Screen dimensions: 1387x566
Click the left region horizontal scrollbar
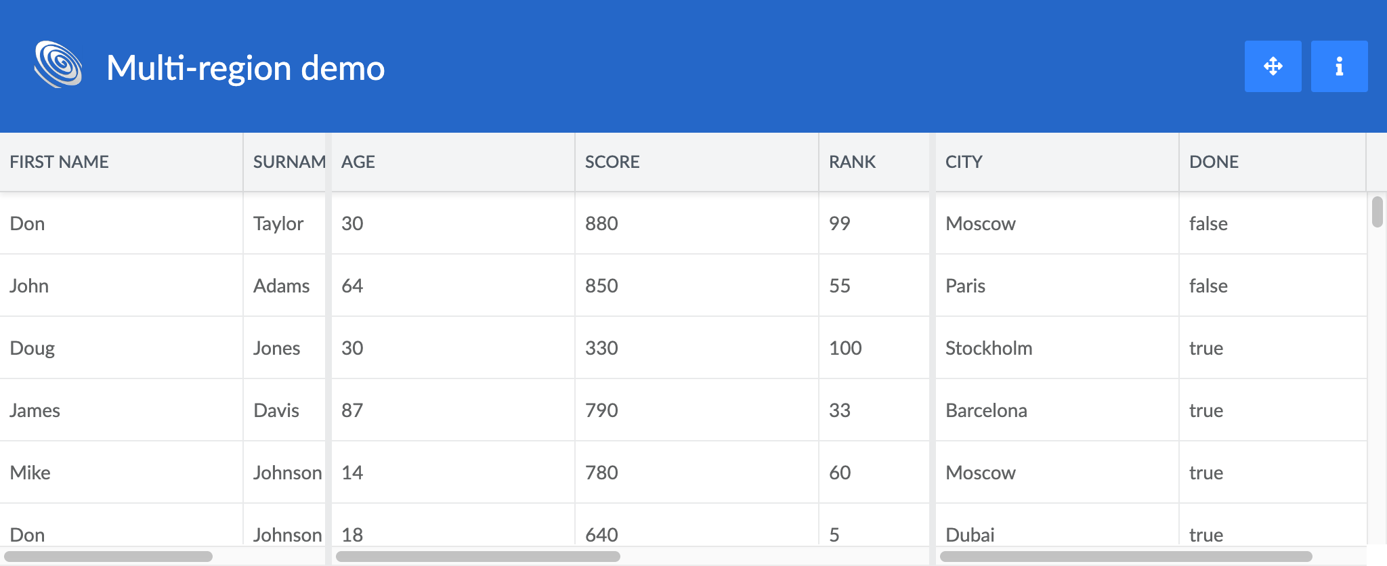pos(108,557)
